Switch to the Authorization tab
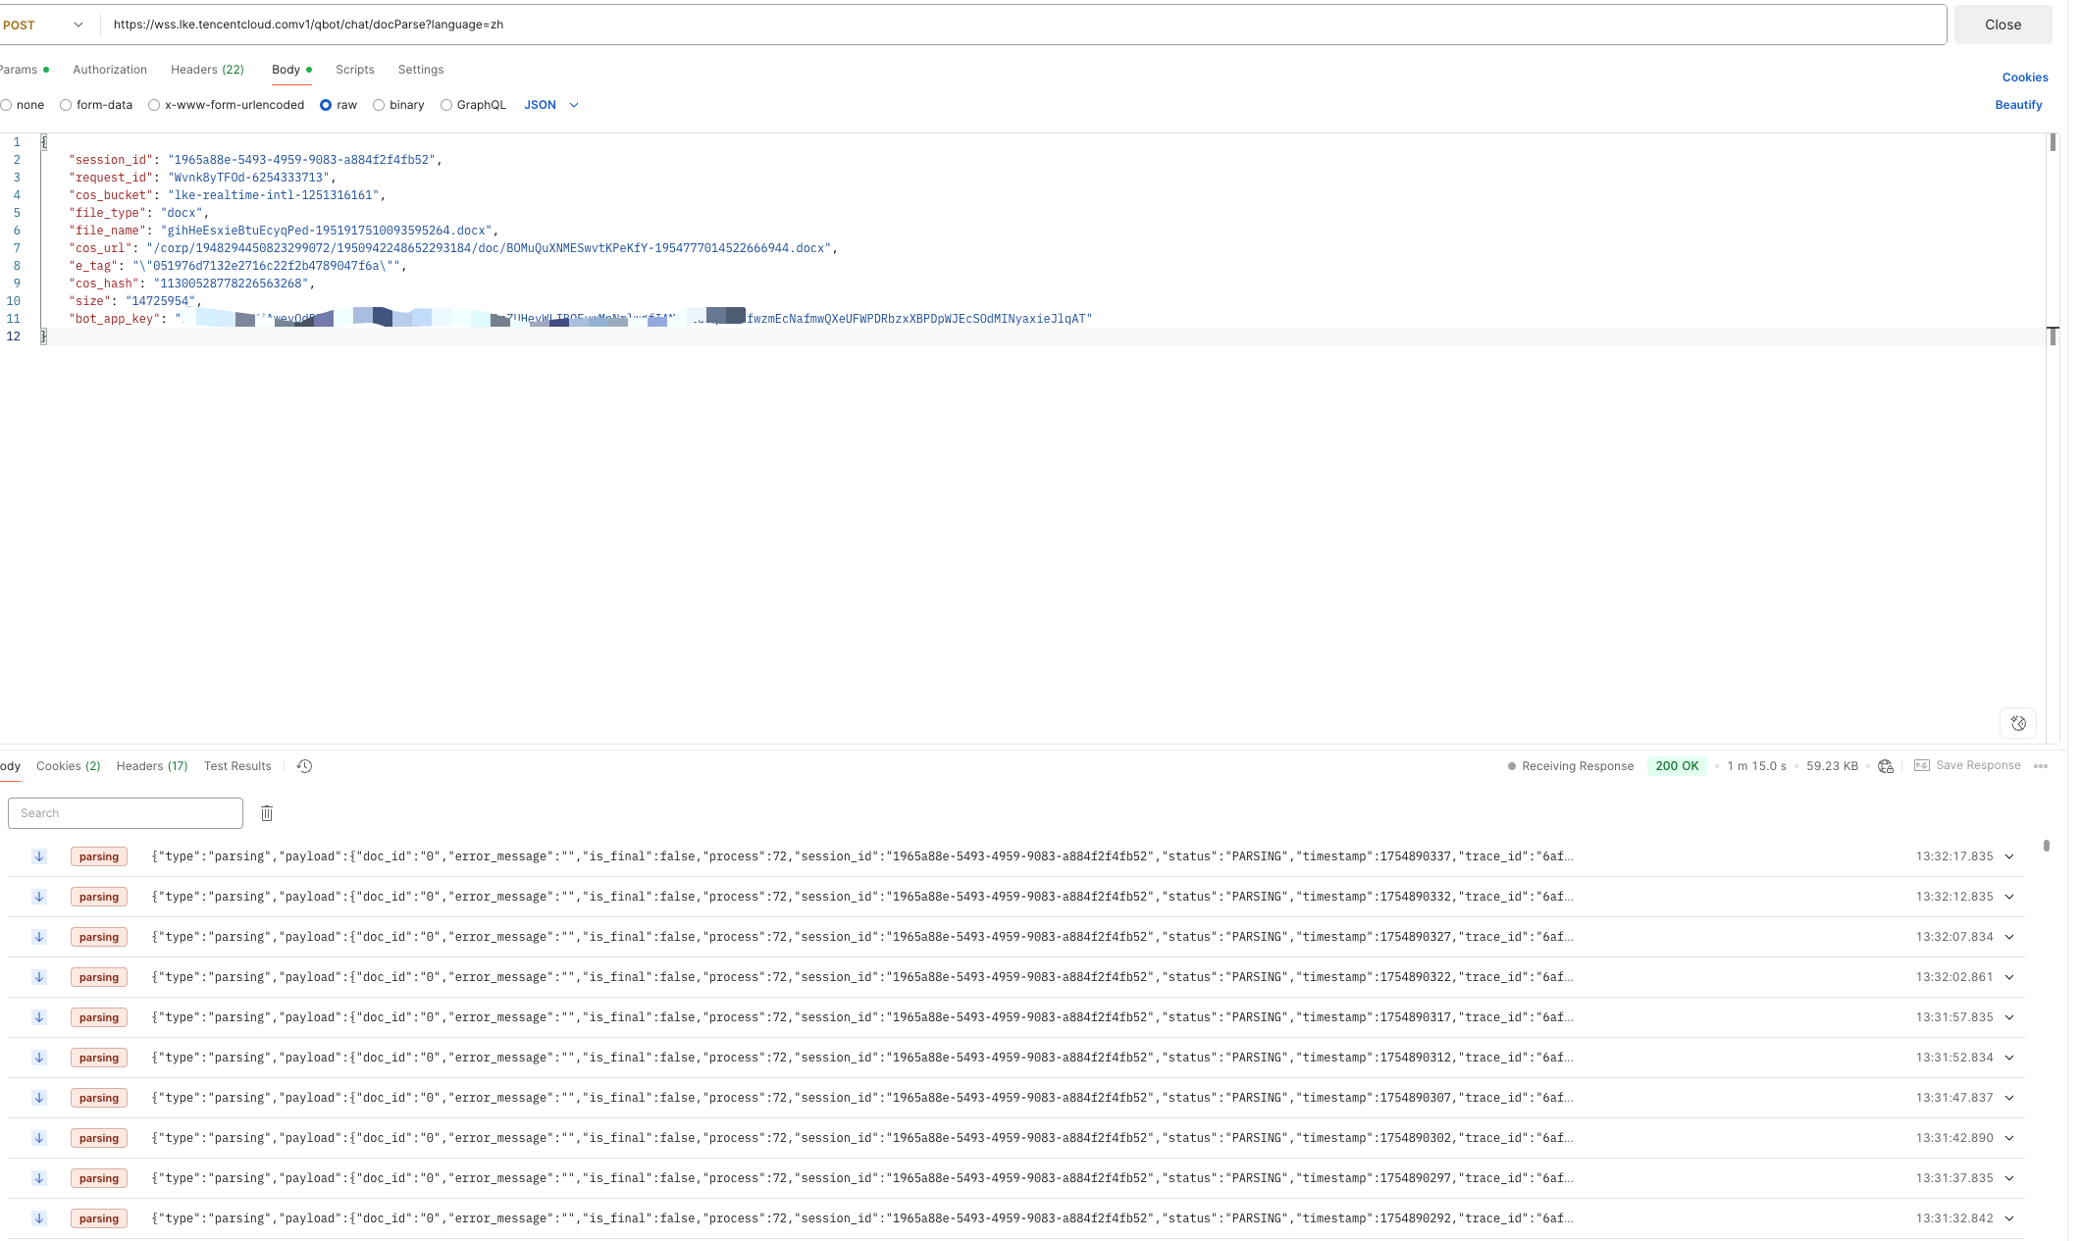 coord(110,70)
